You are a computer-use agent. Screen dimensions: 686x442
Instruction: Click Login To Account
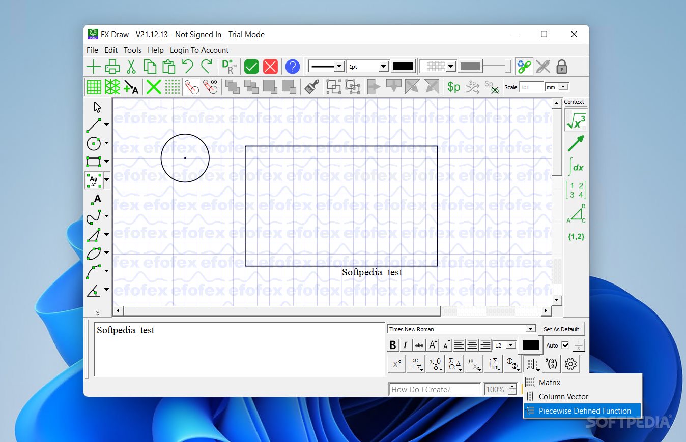199,50
